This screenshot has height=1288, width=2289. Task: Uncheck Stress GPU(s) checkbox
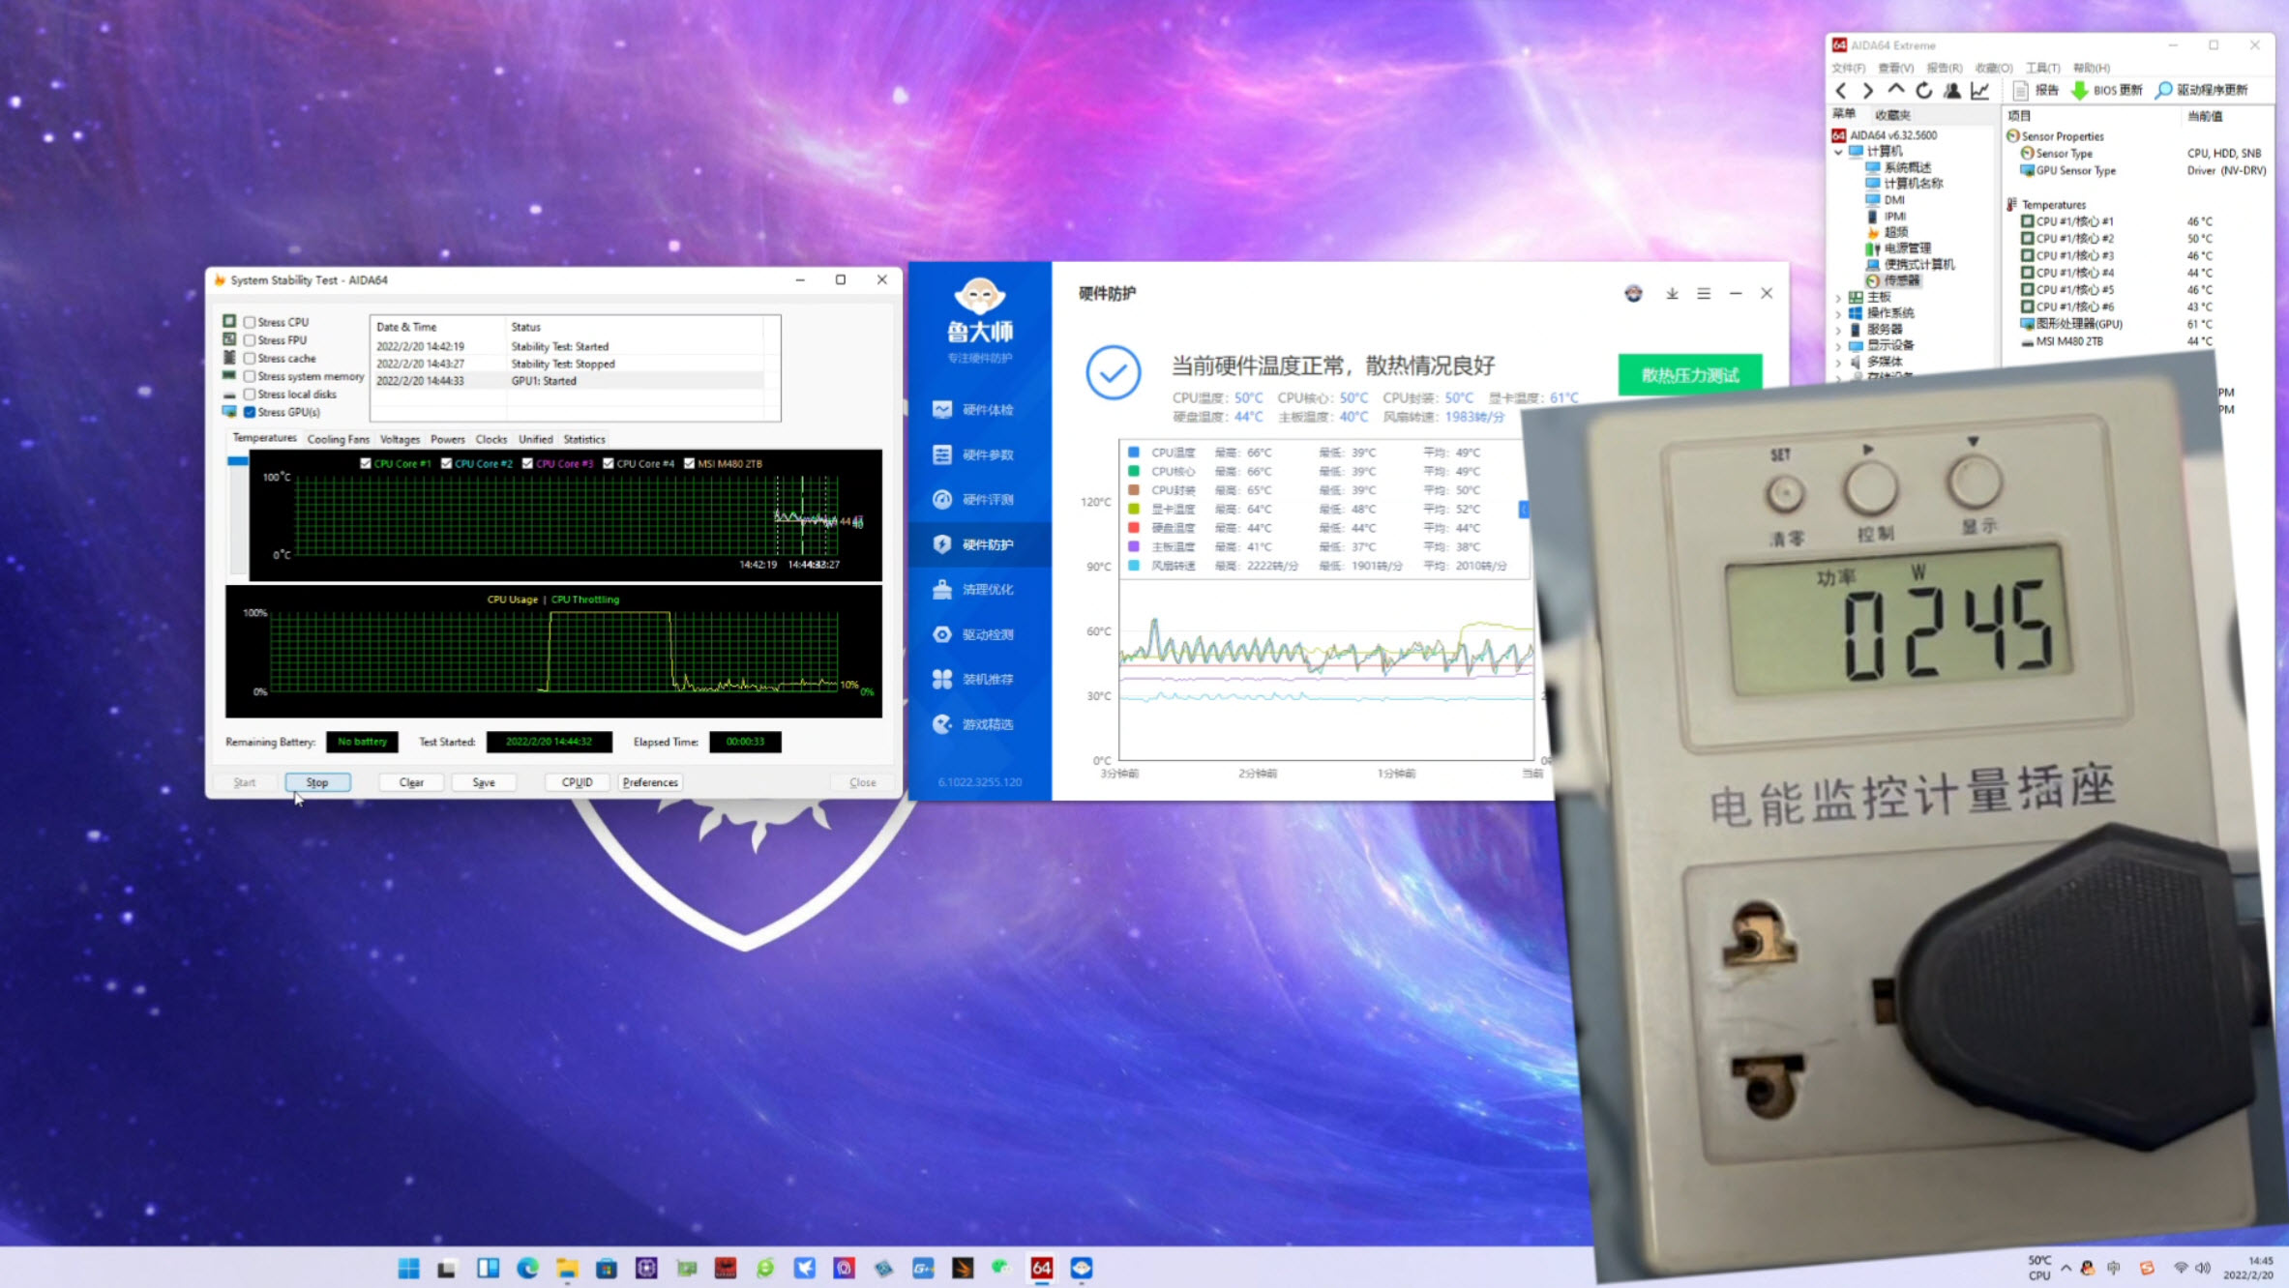pyautogui.click(x=250, y=413)
